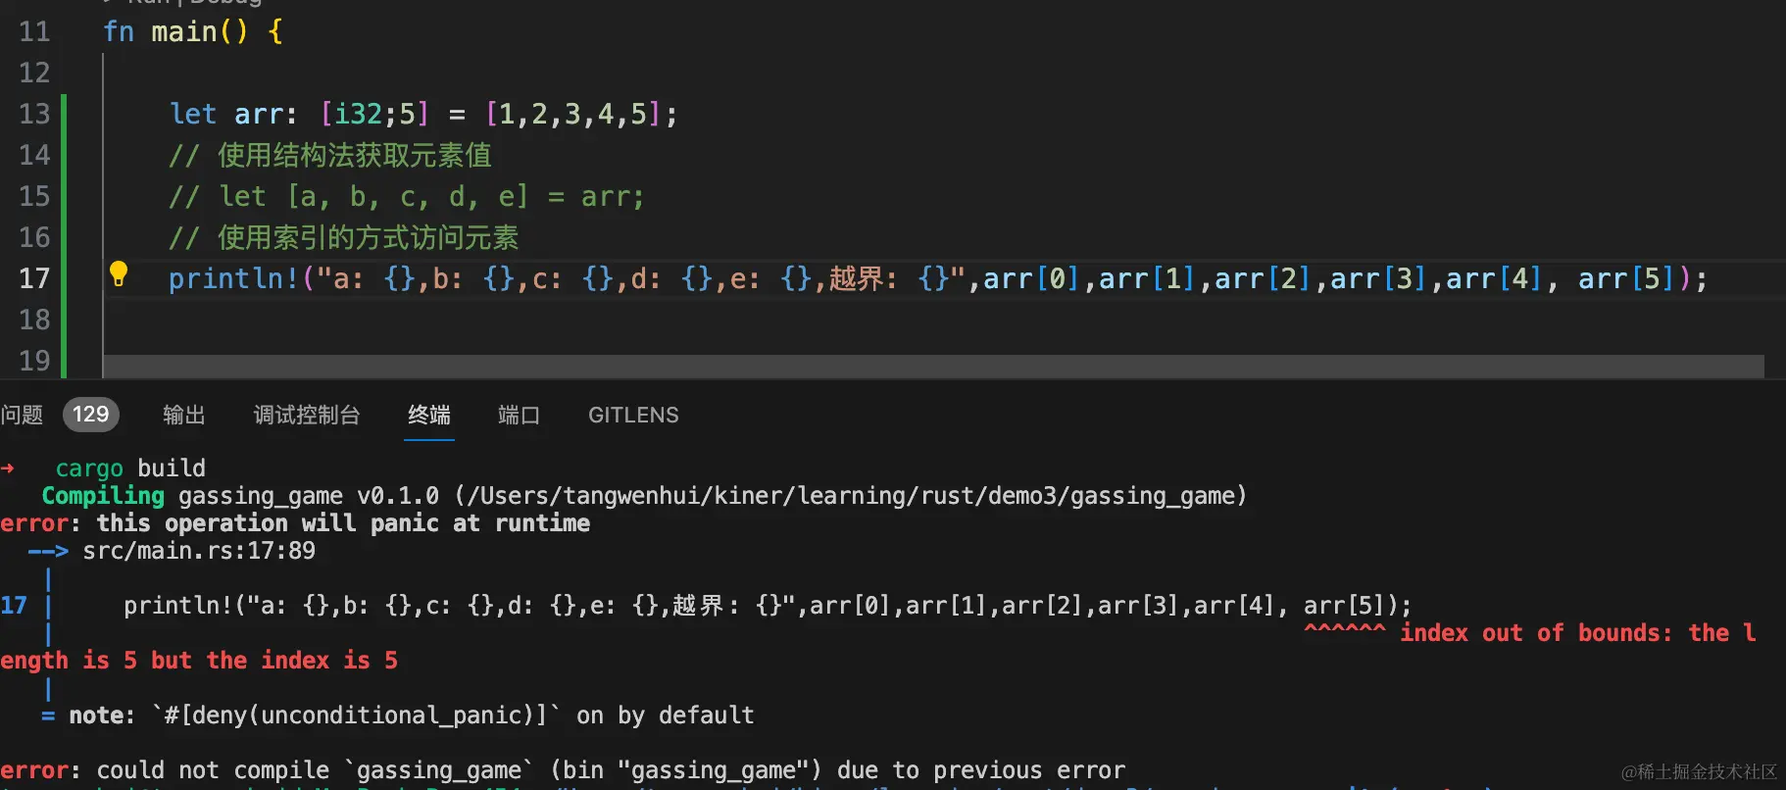Click the green git change bar beside line 15
1786x790 pixels.
coord(64,196)
